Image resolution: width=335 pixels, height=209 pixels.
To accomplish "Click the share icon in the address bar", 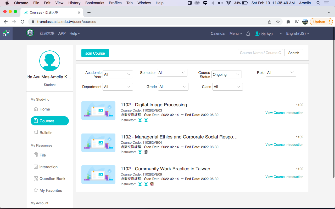I will 270,22.
